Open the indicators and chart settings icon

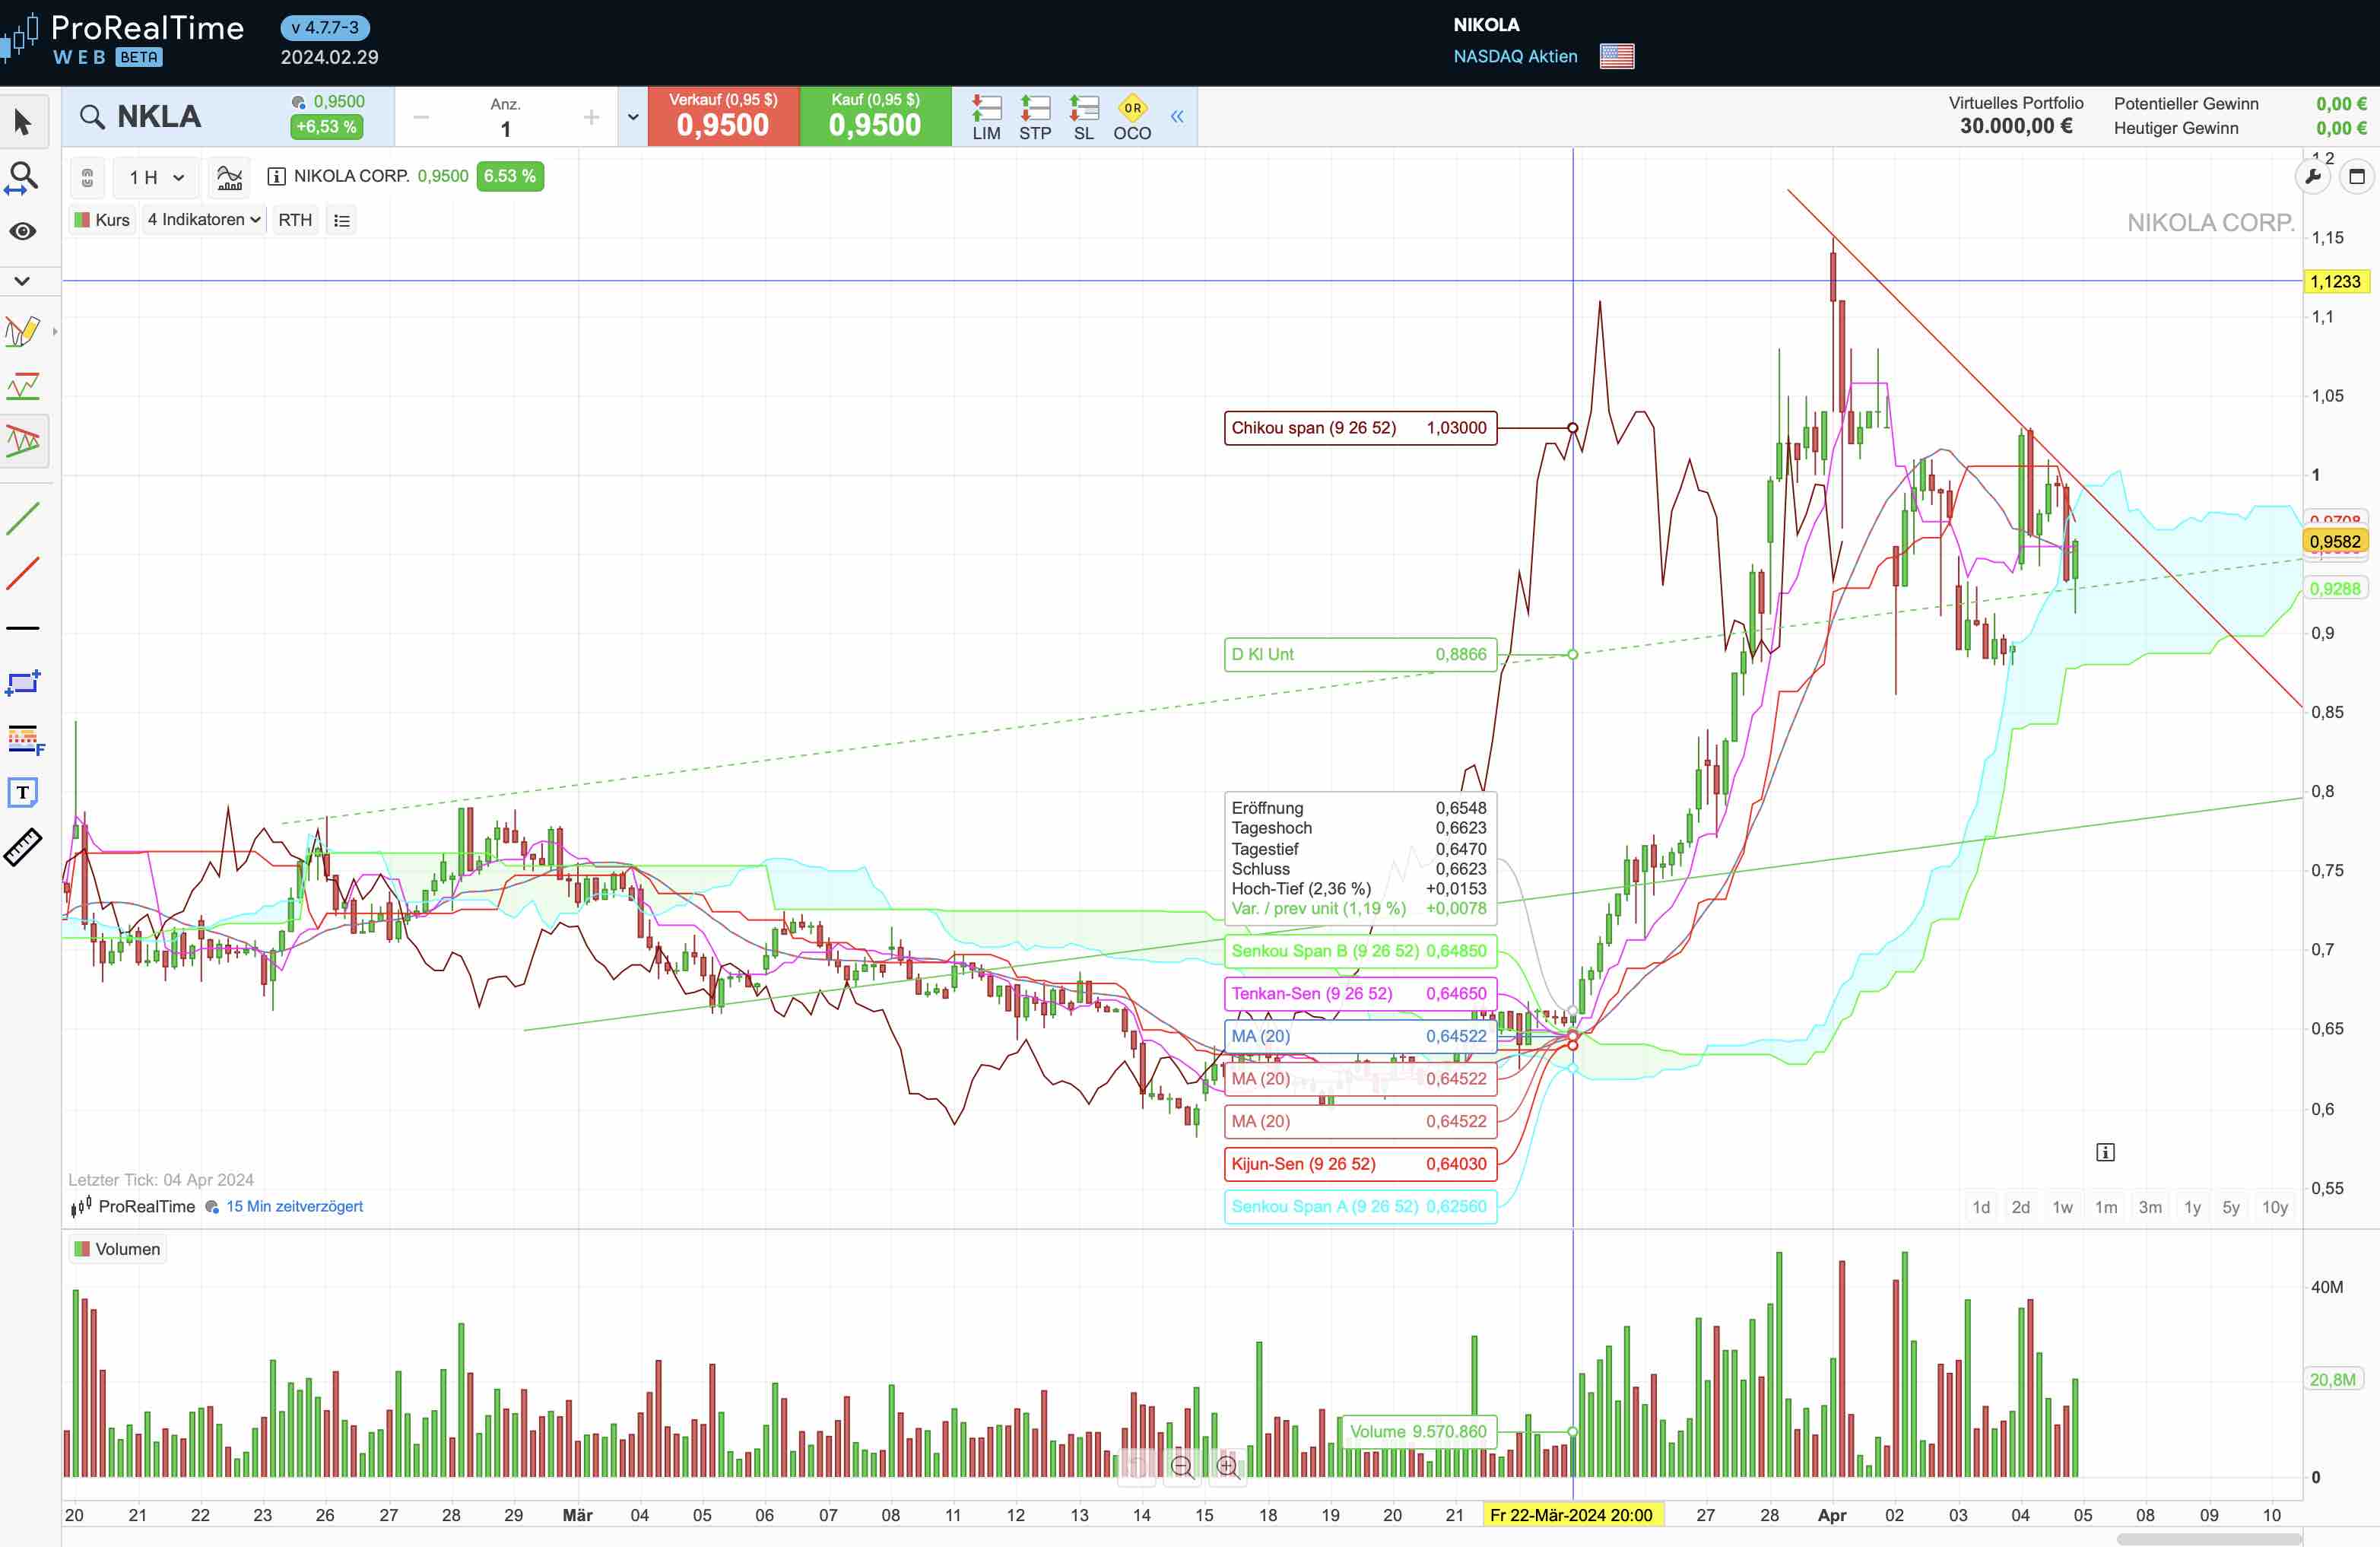(x=230, y=177)
